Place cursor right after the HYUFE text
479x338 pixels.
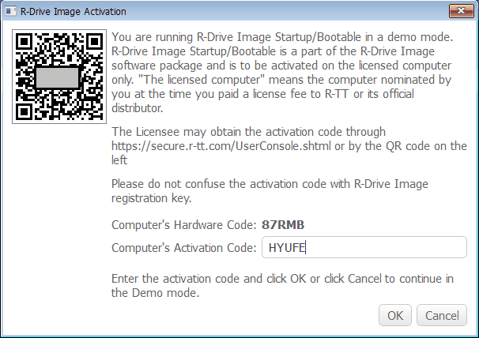click(x=306, y=247)
